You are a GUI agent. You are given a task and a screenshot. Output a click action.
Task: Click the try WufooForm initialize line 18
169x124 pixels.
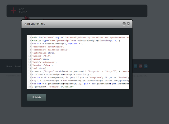click(x=81, y=81)
